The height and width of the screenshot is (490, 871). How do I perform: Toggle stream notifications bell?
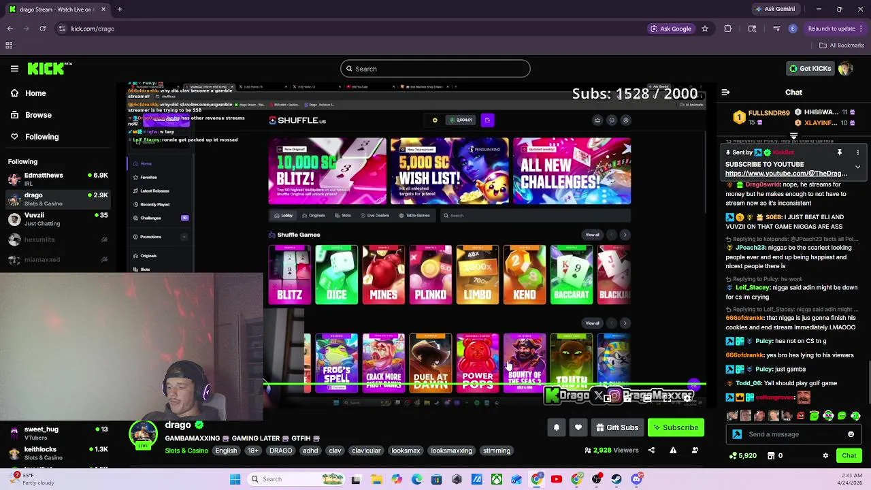(556, 427)
